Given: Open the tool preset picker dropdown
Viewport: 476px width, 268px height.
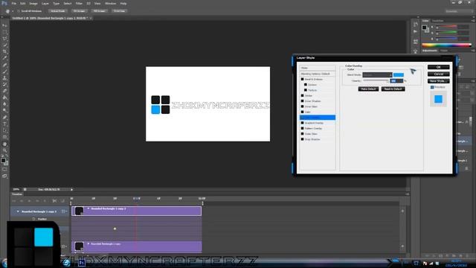Looking at the screenshot, I should 13,11.
